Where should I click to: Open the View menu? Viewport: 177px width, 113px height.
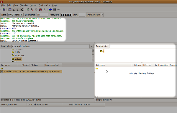[15, 5]
